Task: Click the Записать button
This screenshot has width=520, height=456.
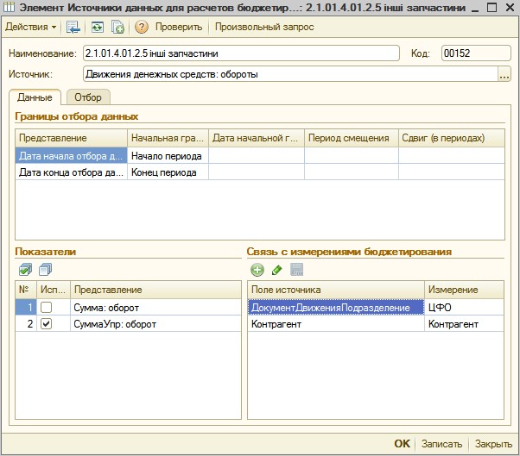Action: click(441, 444)
